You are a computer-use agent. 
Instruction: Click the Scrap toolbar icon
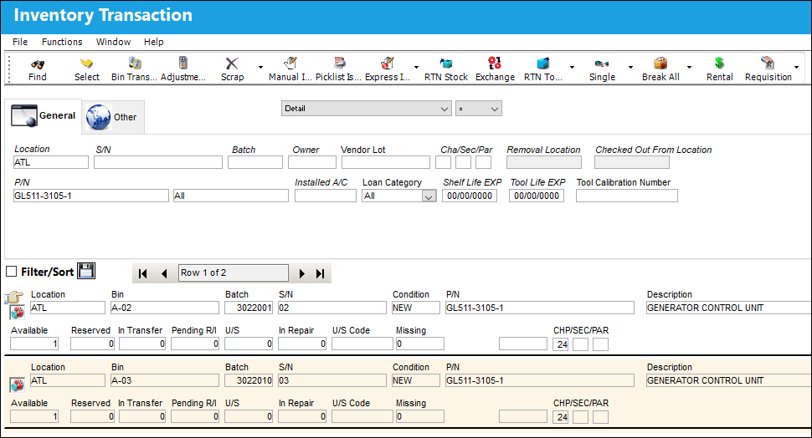(232, 63)
